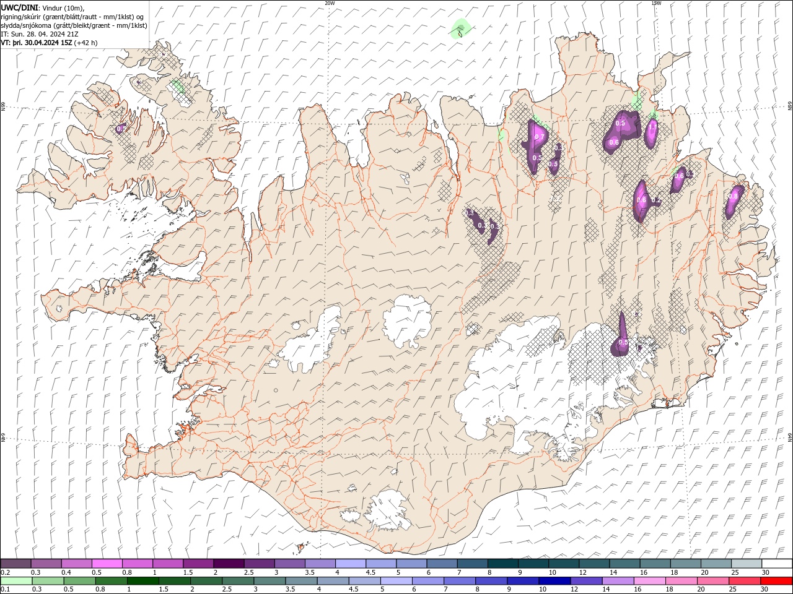793x594 pixels.
Task: Click the IT: Sun. 28. 04. 2024 21Z line
Action: (x=38, y=34)
